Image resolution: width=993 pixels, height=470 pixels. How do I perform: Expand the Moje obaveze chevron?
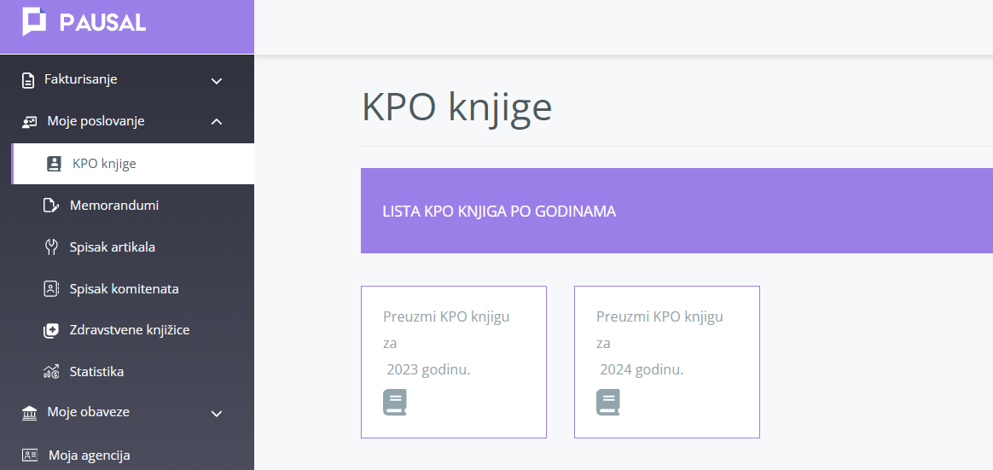coord(217,414)
